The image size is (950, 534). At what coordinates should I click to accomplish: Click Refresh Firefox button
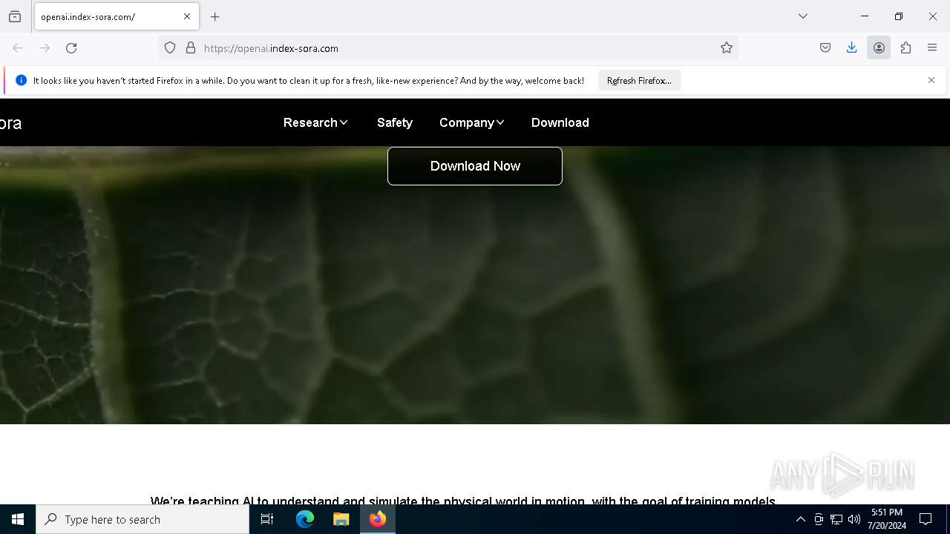click(x=639, y=80)
